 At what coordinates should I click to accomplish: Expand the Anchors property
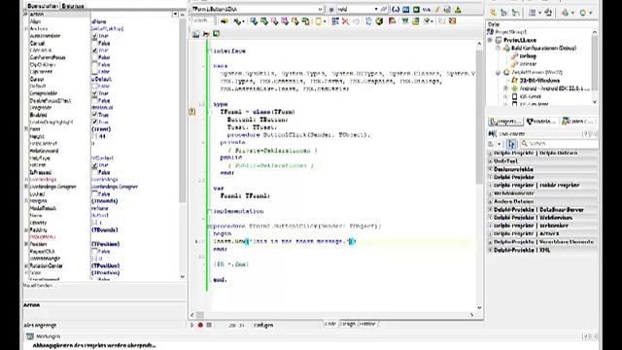point(26,28)
